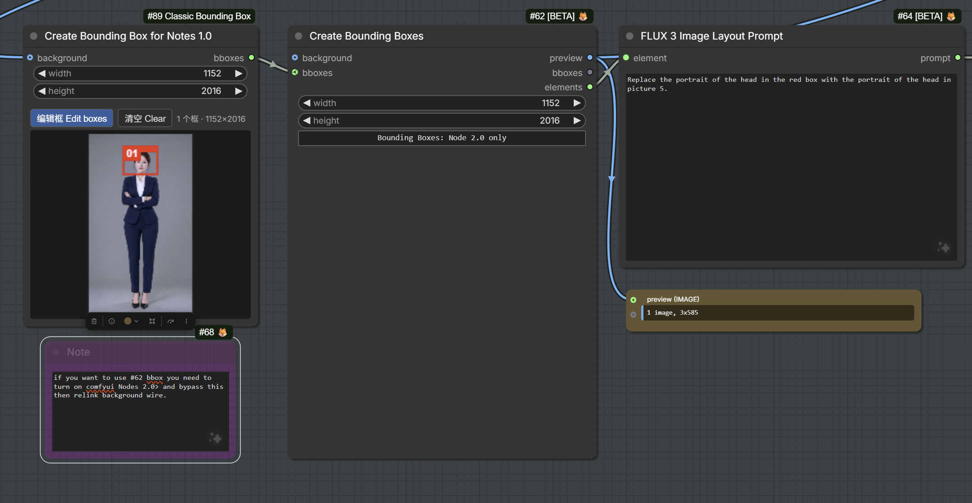Increase height in Create Bounding Boxes node

coord(577,120)
